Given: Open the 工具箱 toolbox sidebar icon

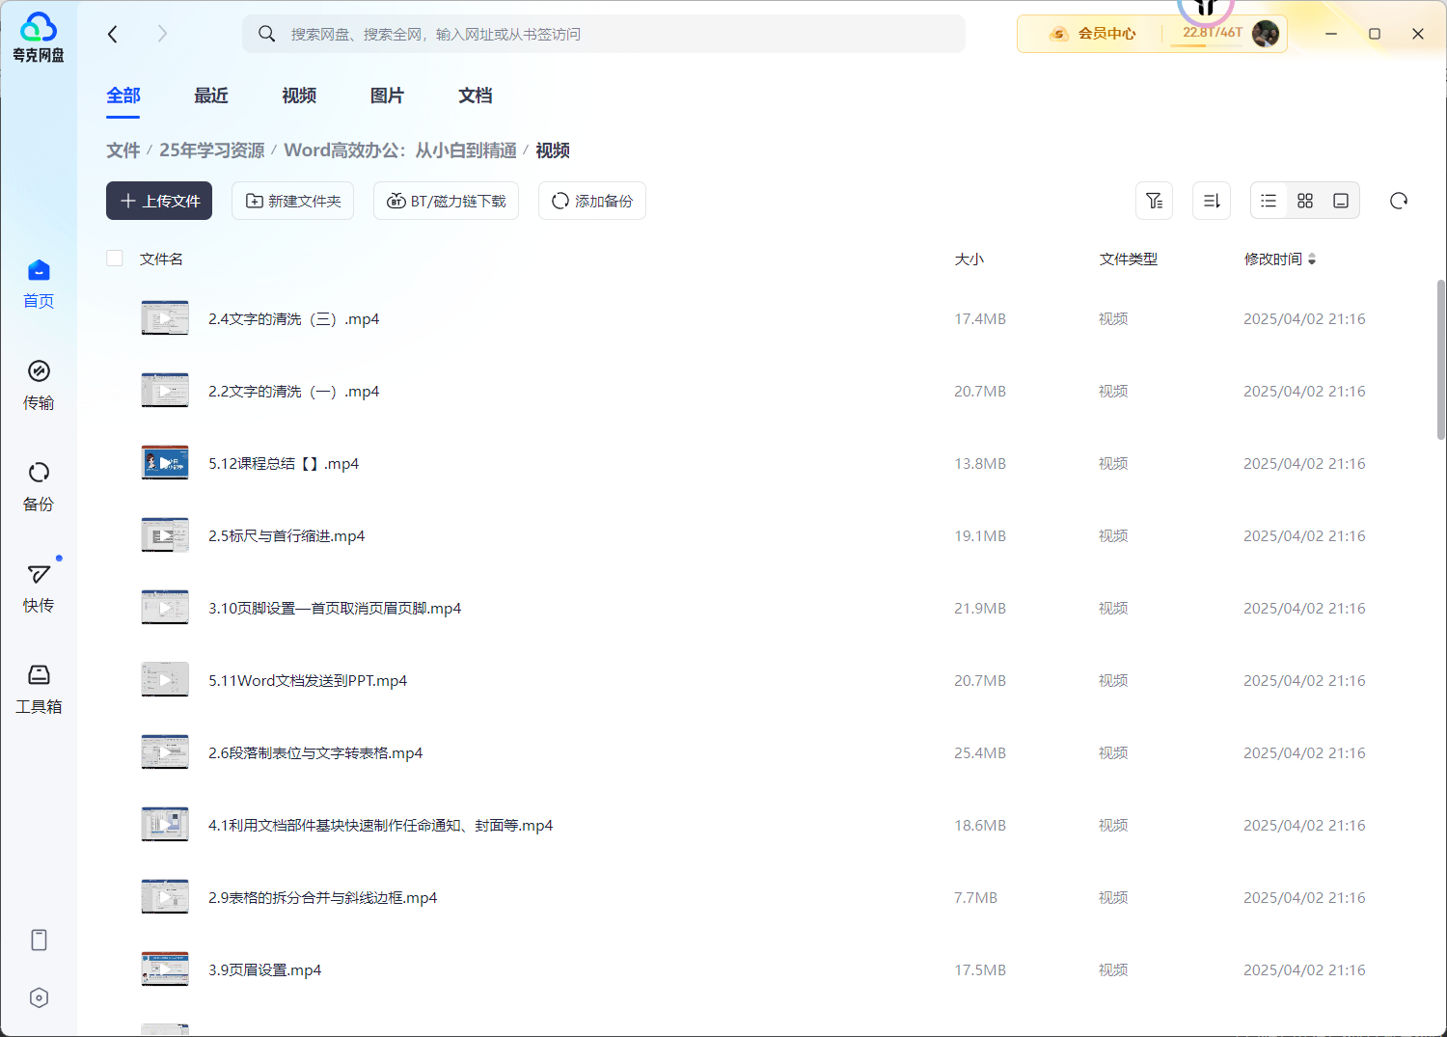Looking at the screenshot, I should point(39,689).
